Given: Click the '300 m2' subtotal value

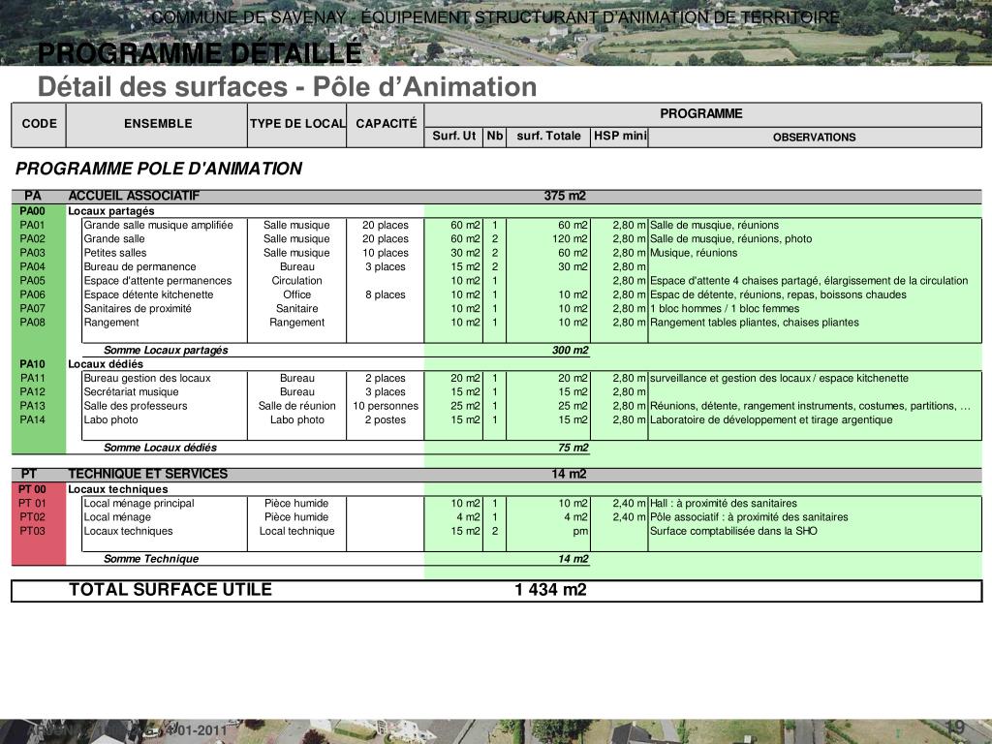Looking at the screenshot, I should pos(570,351).
